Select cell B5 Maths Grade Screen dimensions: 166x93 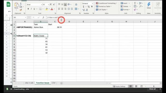point(41,36)
